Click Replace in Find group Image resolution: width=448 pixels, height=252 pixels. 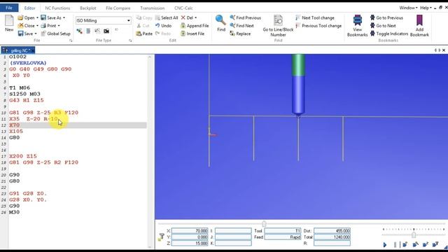240,34
